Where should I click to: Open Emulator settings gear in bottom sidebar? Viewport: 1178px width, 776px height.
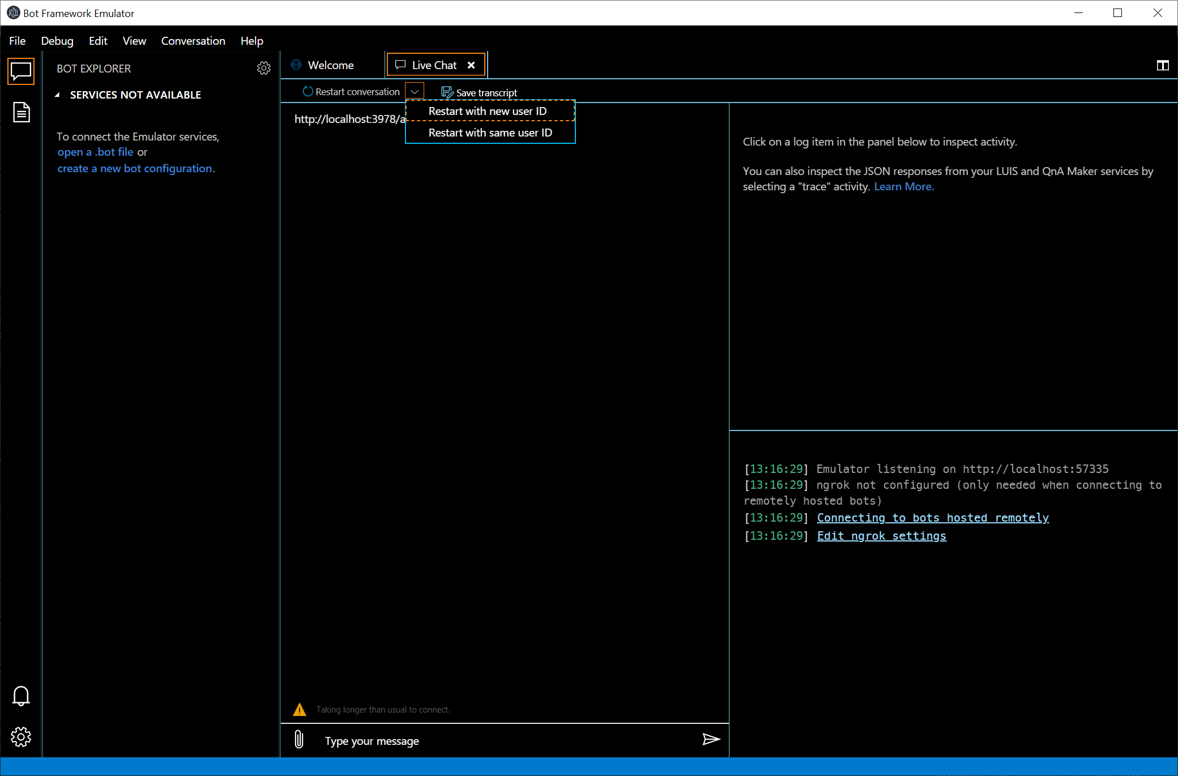21,736
